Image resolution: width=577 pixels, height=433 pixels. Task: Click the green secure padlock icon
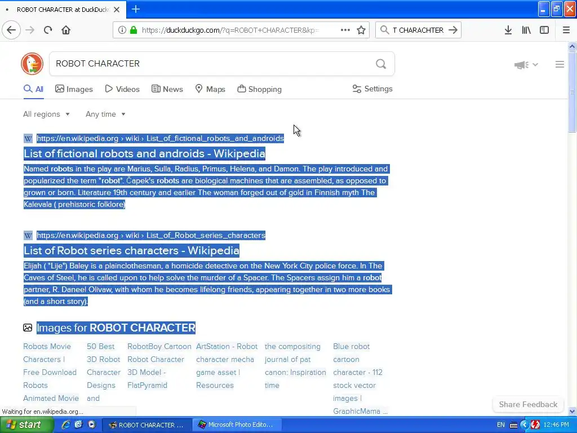134,30
